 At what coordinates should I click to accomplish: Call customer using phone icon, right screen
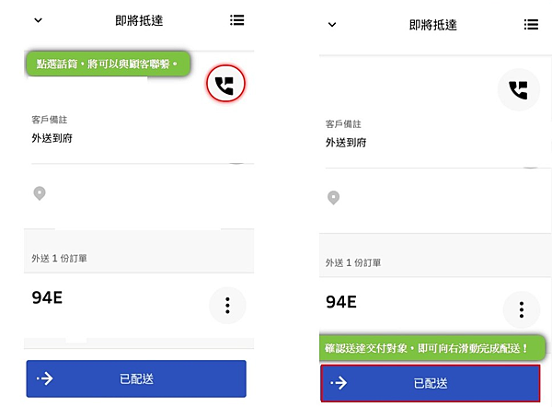[x=519, y=90]
